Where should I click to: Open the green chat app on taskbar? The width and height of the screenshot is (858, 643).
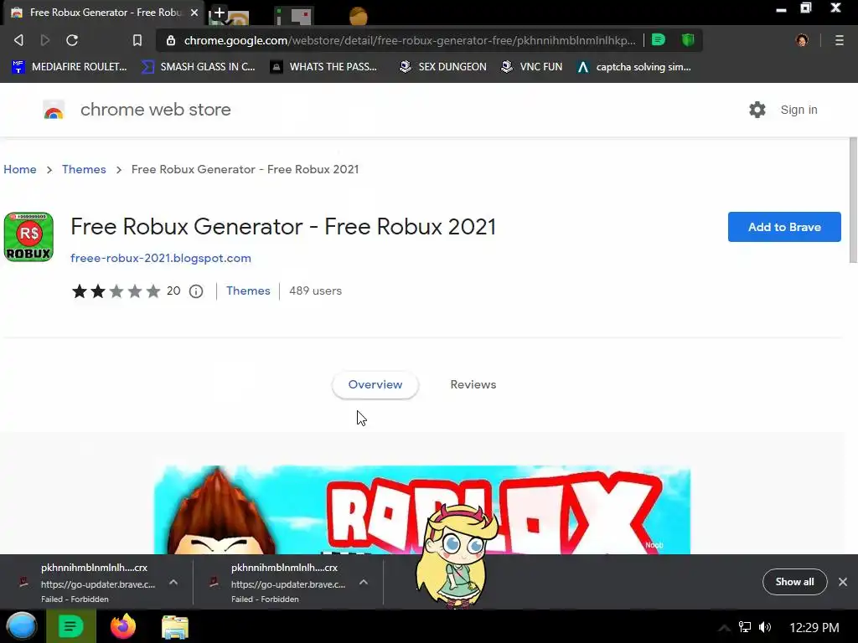(x=71, y=626)
